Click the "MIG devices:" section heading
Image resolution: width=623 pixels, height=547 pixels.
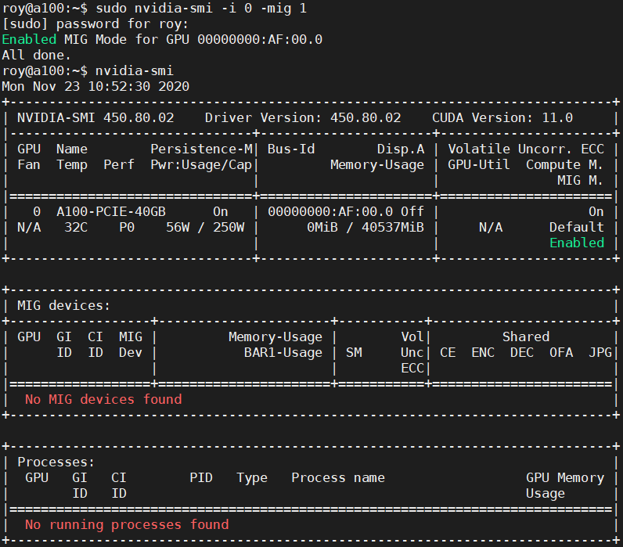64,305
